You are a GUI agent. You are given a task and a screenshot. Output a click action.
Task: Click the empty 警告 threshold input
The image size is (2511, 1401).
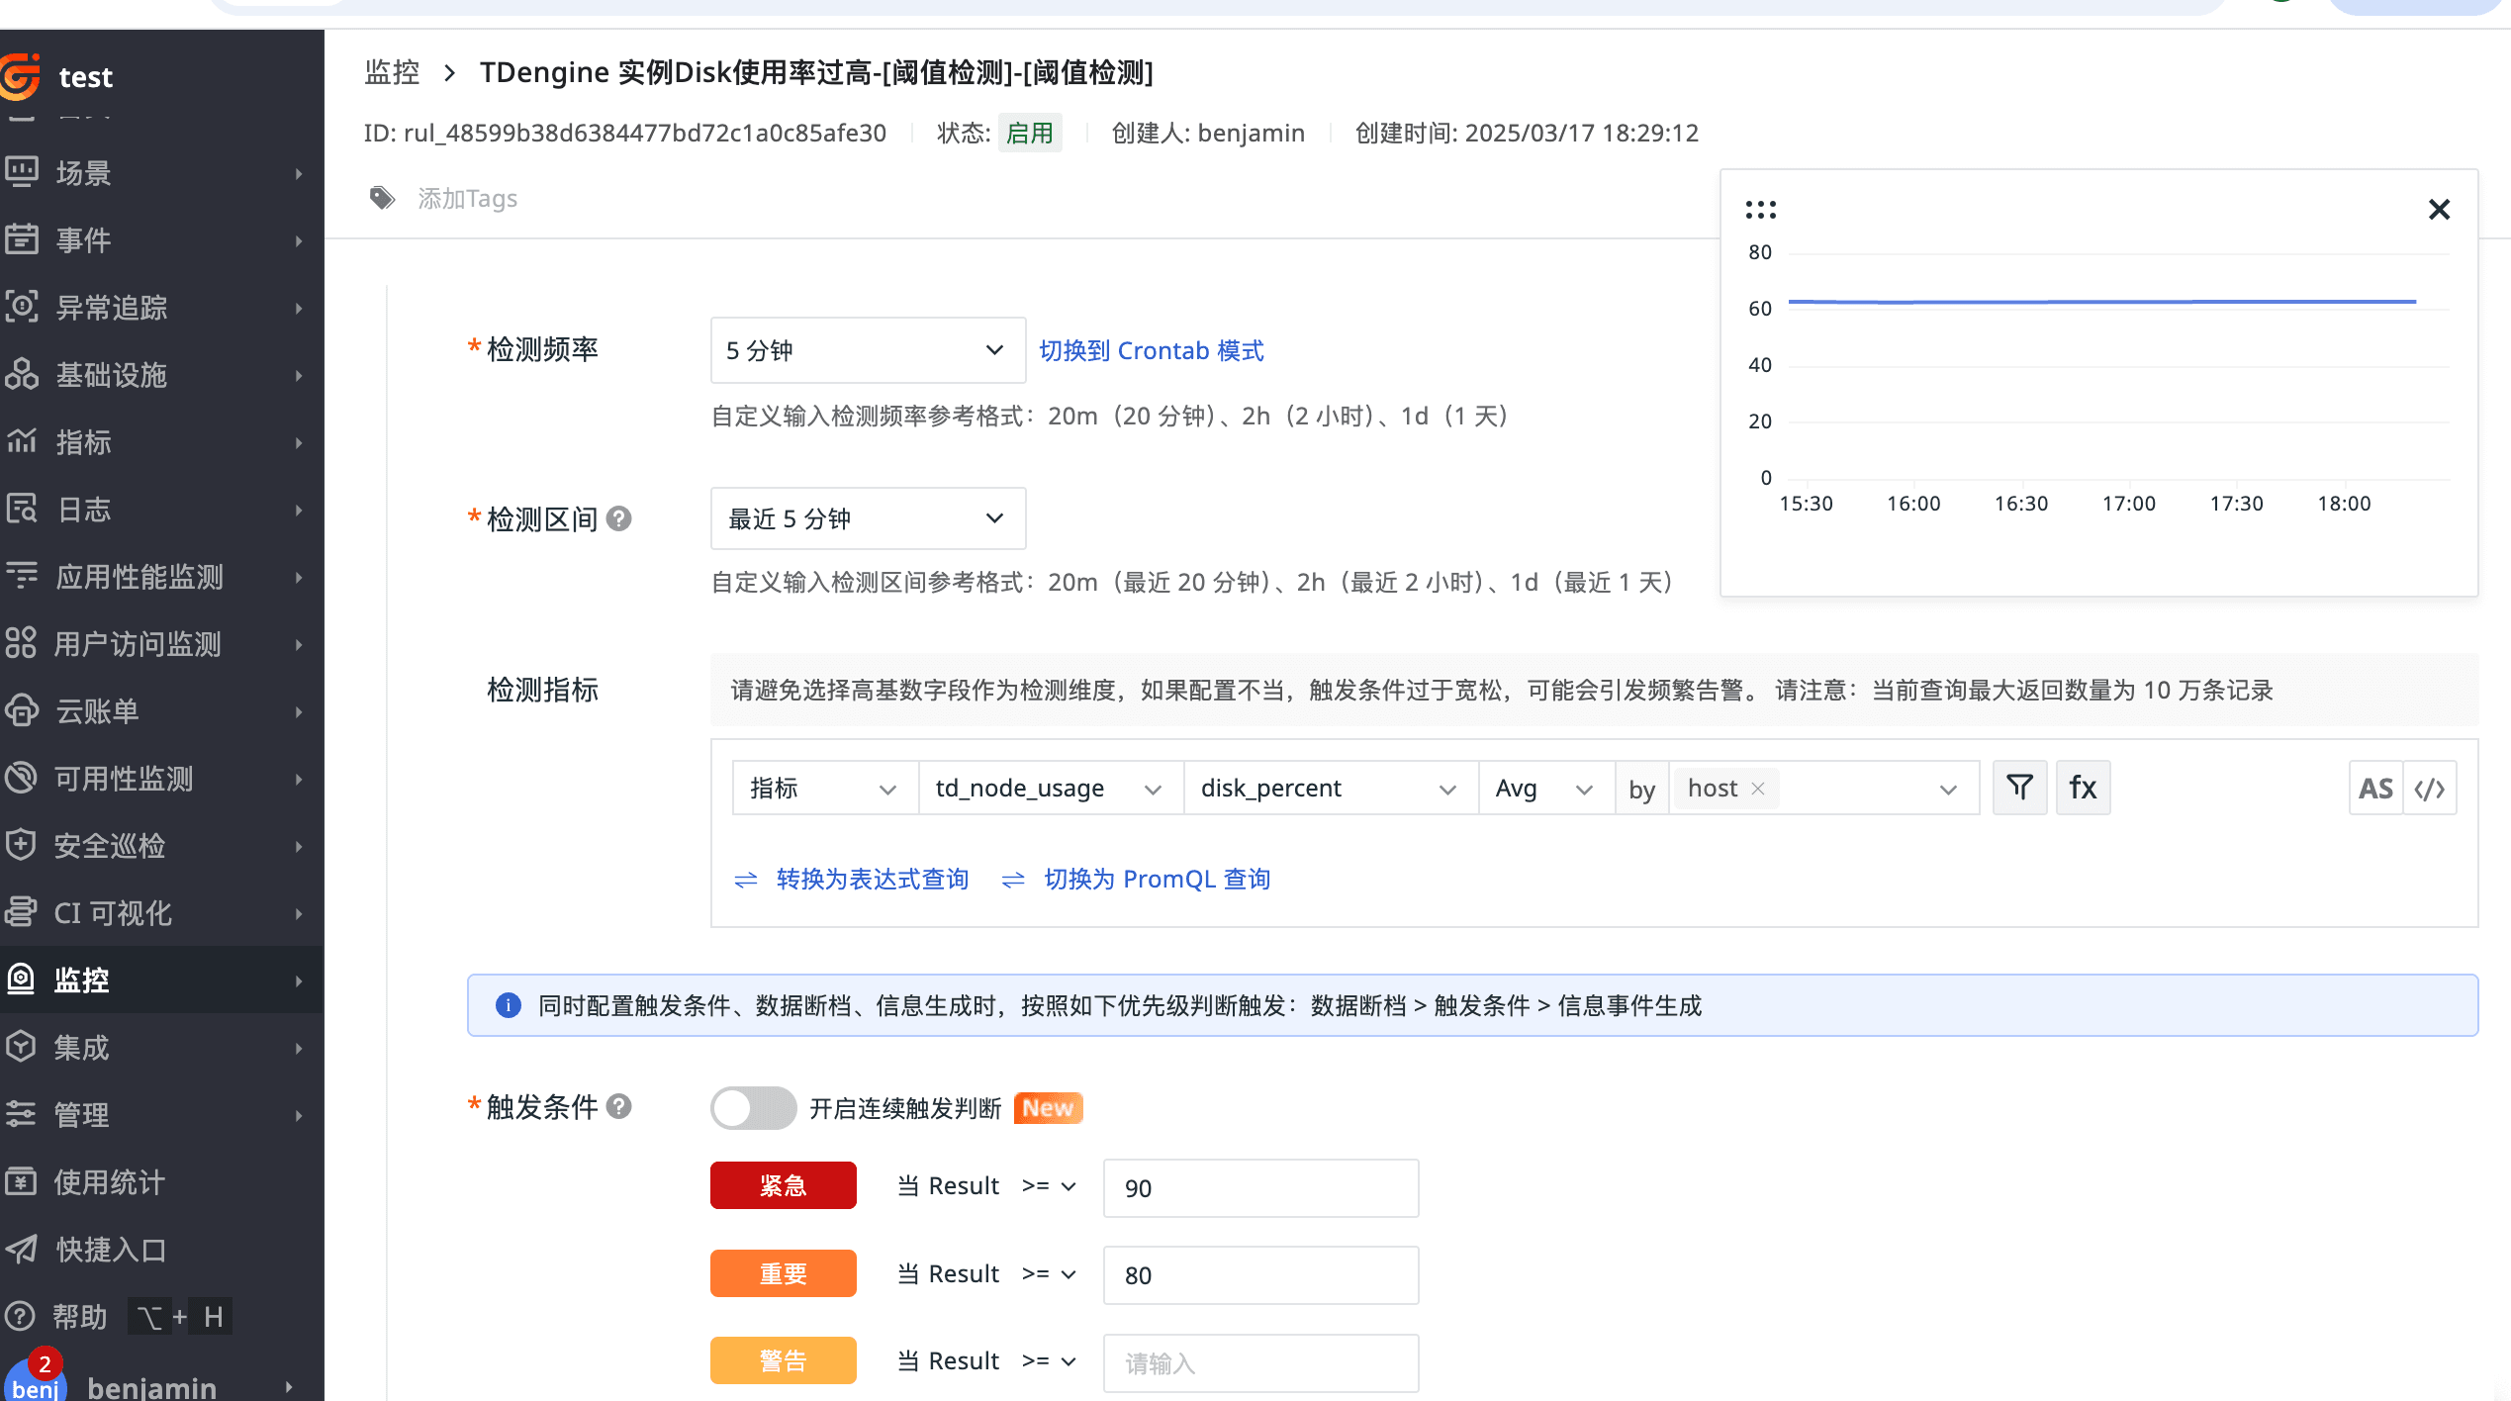(x=1260, y=1362)
